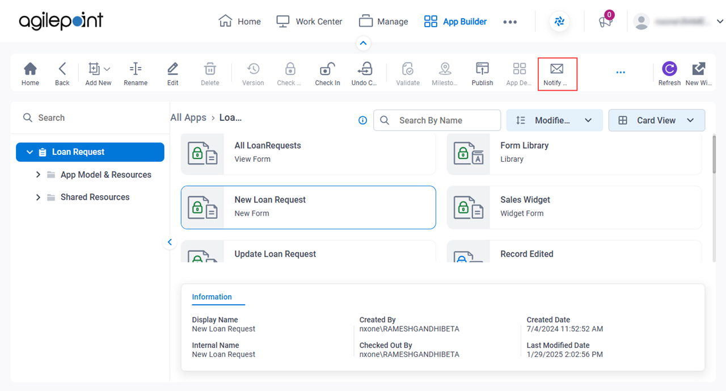Expand App Model & Resources folder
726x391 pixels.
38,175
